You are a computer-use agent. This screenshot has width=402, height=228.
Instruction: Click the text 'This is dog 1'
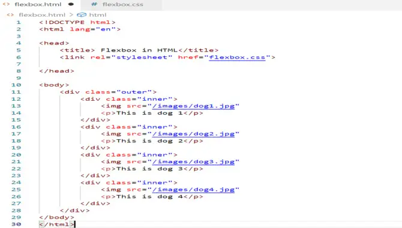coord(149,113)
